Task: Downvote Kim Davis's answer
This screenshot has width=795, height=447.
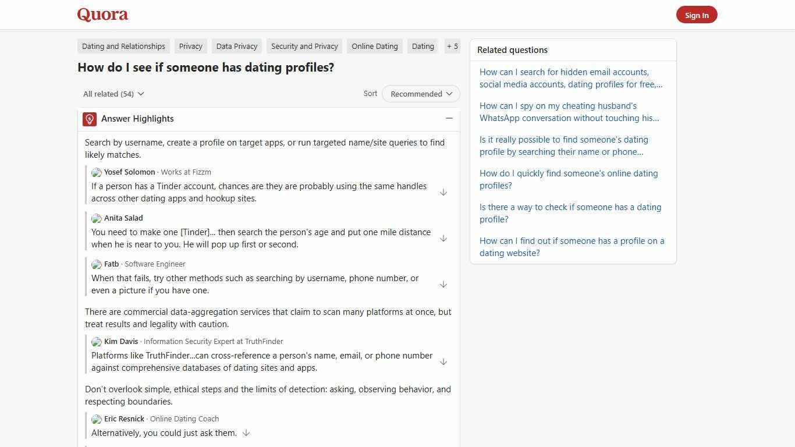Action: coord(443,361)
